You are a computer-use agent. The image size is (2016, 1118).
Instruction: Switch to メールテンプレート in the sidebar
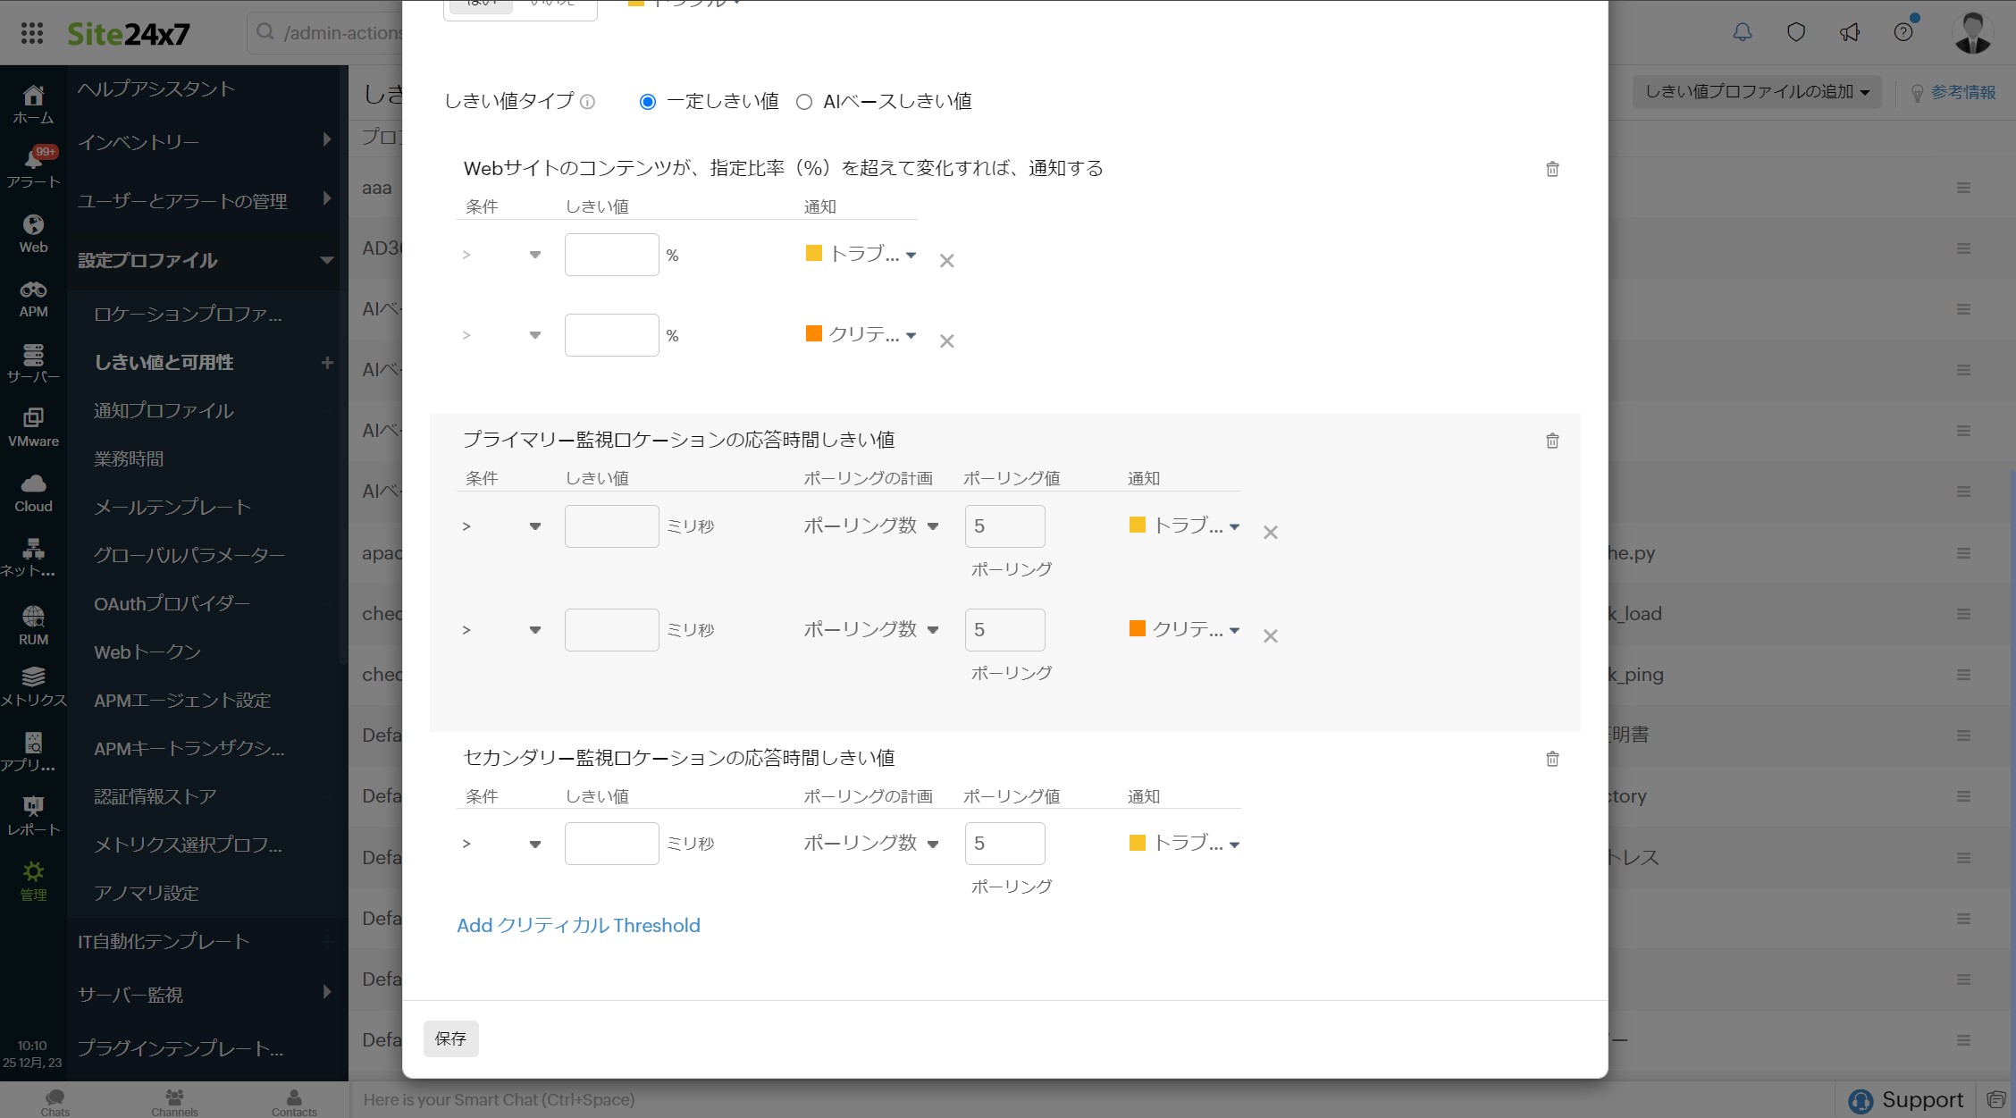[172, 506]
